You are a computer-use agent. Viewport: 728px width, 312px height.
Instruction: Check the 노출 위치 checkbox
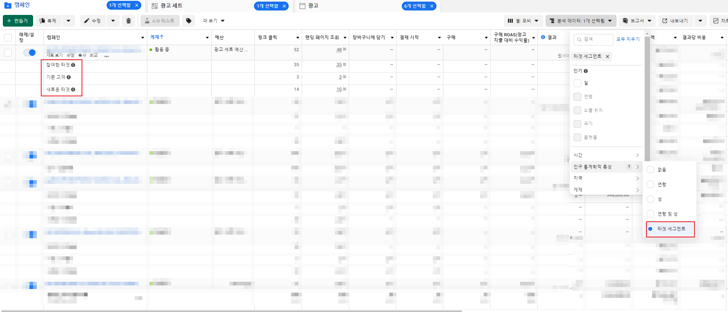(x=577, y=110)
